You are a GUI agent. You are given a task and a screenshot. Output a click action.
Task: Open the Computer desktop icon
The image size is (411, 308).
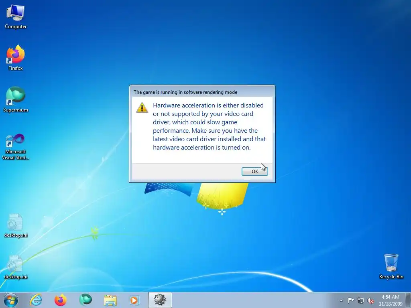point(16,17)
